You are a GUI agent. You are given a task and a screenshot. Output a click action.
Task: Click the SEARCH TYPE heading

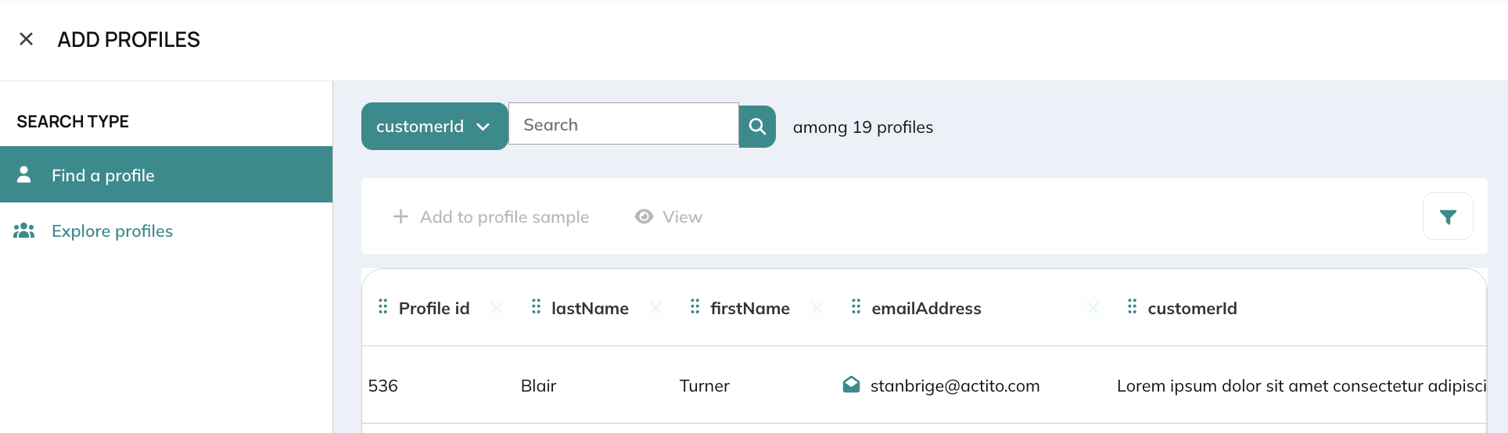[x=73, y=122]
